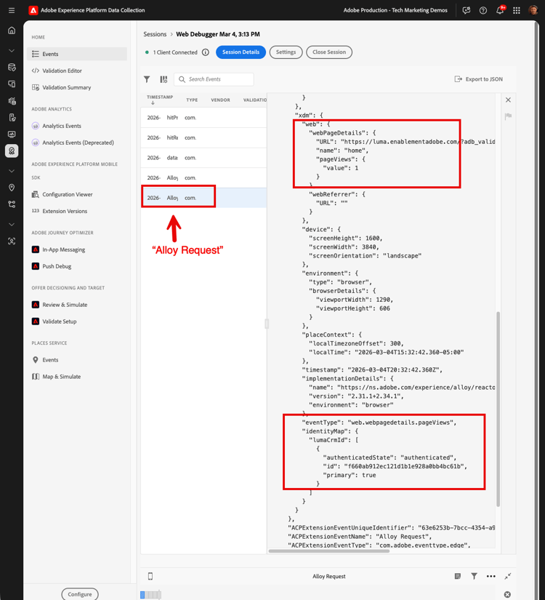Open session Settings

click(286, 52)
